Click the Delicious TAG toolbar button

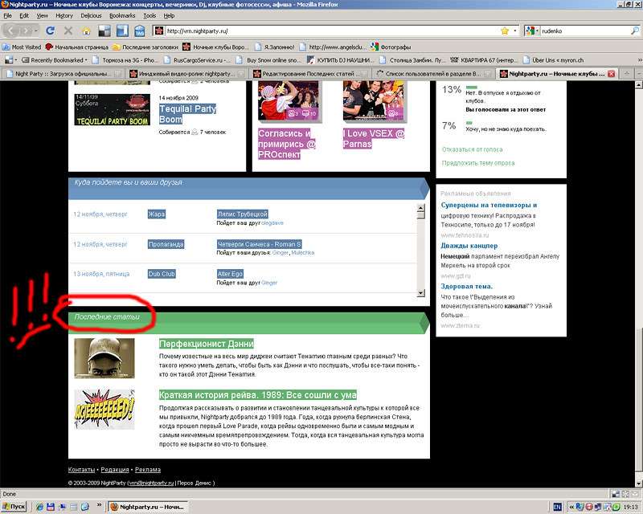pyautogui.click(x=140, y=31)
